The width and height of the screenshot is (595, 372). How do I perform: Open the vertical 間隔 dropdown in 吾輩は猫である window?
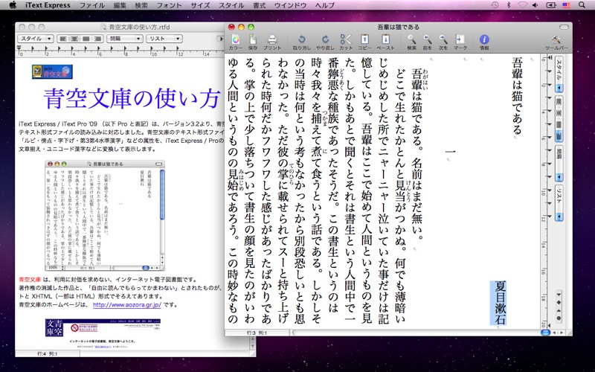559,164
